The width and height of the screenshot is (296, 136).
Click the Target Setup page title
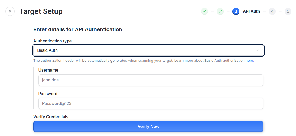pos(41,11)
